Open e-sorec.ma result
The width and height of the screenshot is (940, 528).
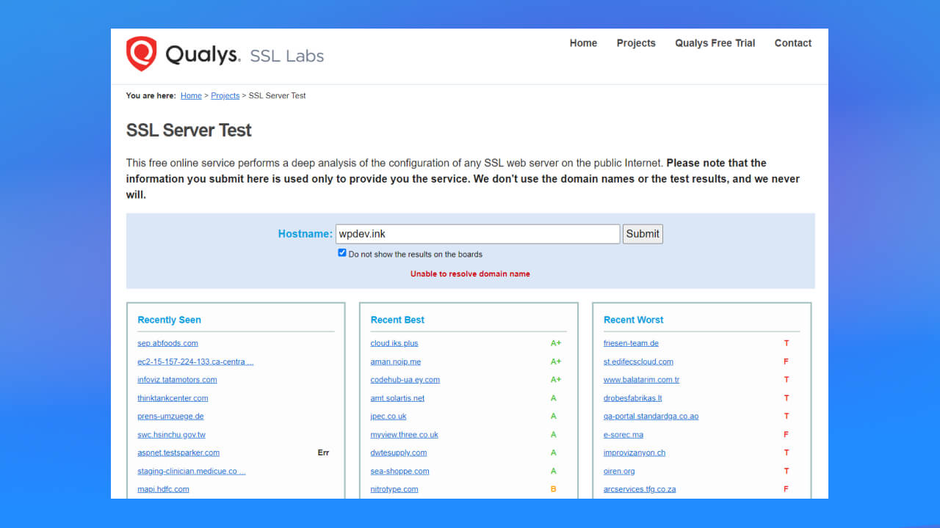point(623,435)
